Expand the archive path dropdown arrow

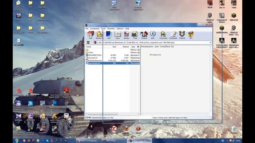[x=210, y=43]
